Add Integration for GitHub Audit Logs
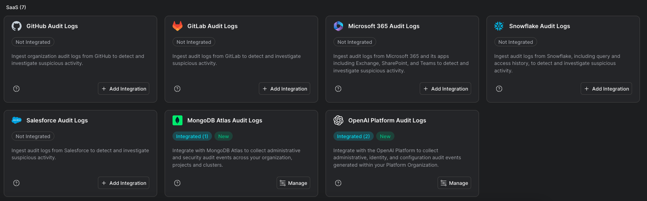This screenshot has width=647, height=201. [x=124, y=89]
